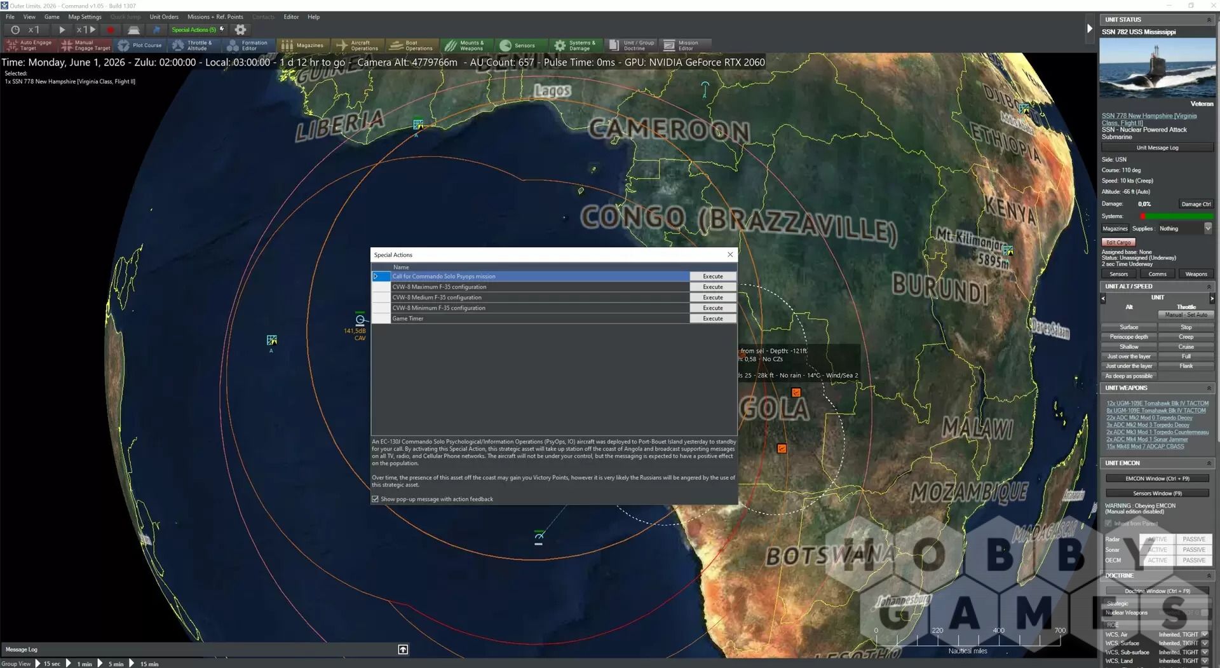This screenshot has width=1220, height=668.
Task: Open the Plot Course tool
Action: pos(140,45)
